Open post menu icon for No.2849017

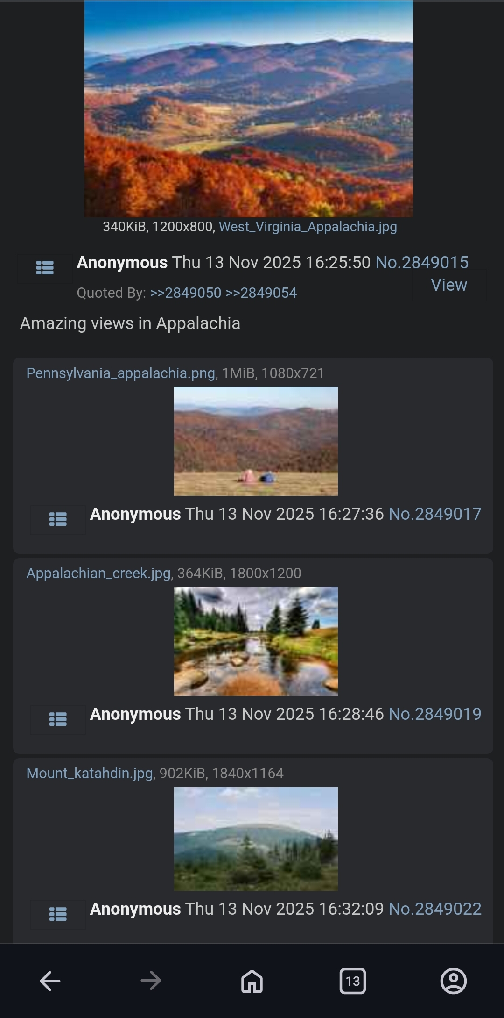(x=58, y=519)
